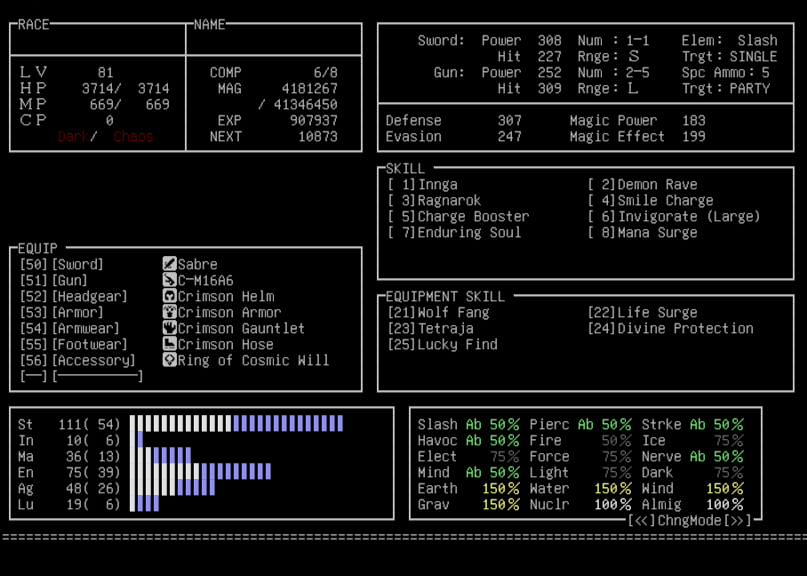Click the Ma magic stat bar
807x576 pixels.
161,455
